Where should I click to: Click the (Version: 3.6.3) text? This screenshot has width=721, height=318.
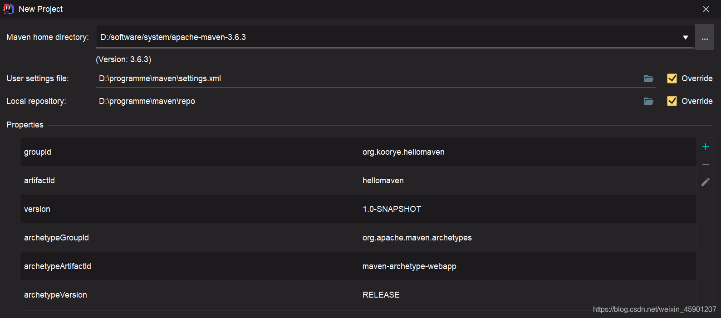pyautogui.click(x=123, y=59)
